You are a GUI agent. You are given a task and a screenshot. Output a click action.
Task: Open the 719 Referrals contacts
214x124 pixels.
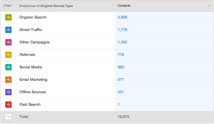pos(121,55)
